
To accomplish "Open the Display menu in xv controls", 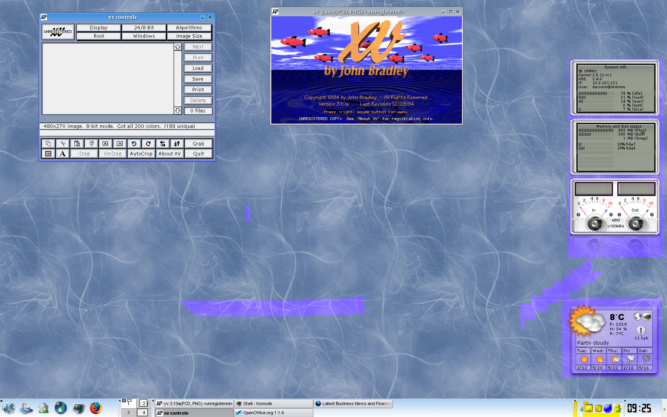I will tap(99, 28).
